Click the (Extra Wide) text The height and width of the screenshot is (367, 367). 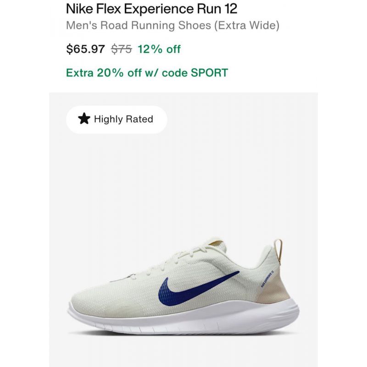[247, 25]
